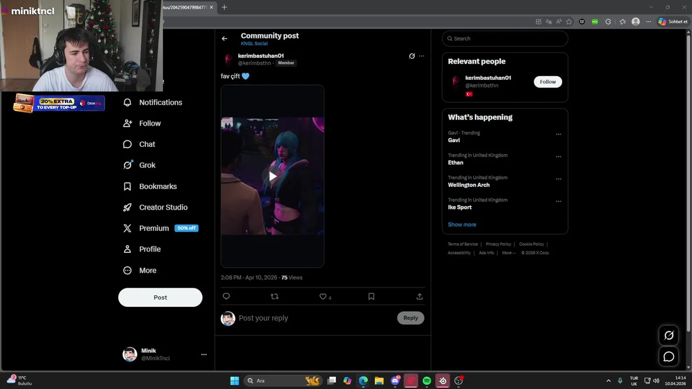Open options dots for Ethan trend
This screenshot has width=692, height=389.
558,157
